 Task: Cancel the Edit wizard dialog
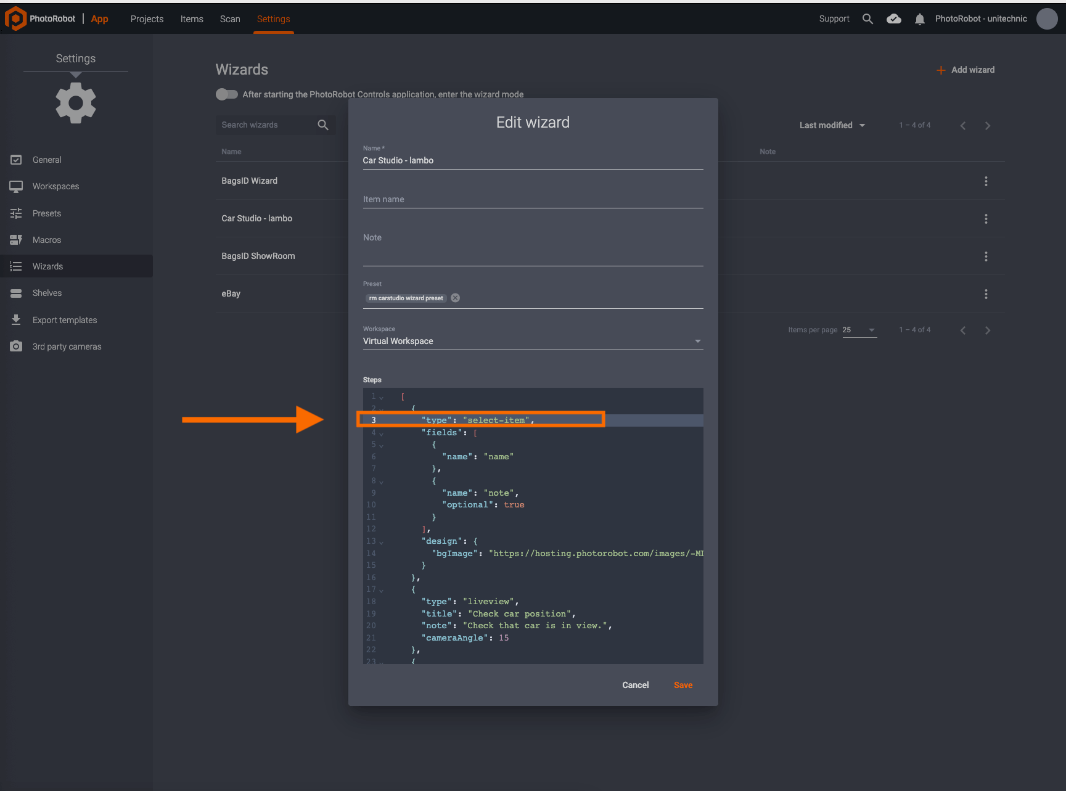[x=635, y=685]
